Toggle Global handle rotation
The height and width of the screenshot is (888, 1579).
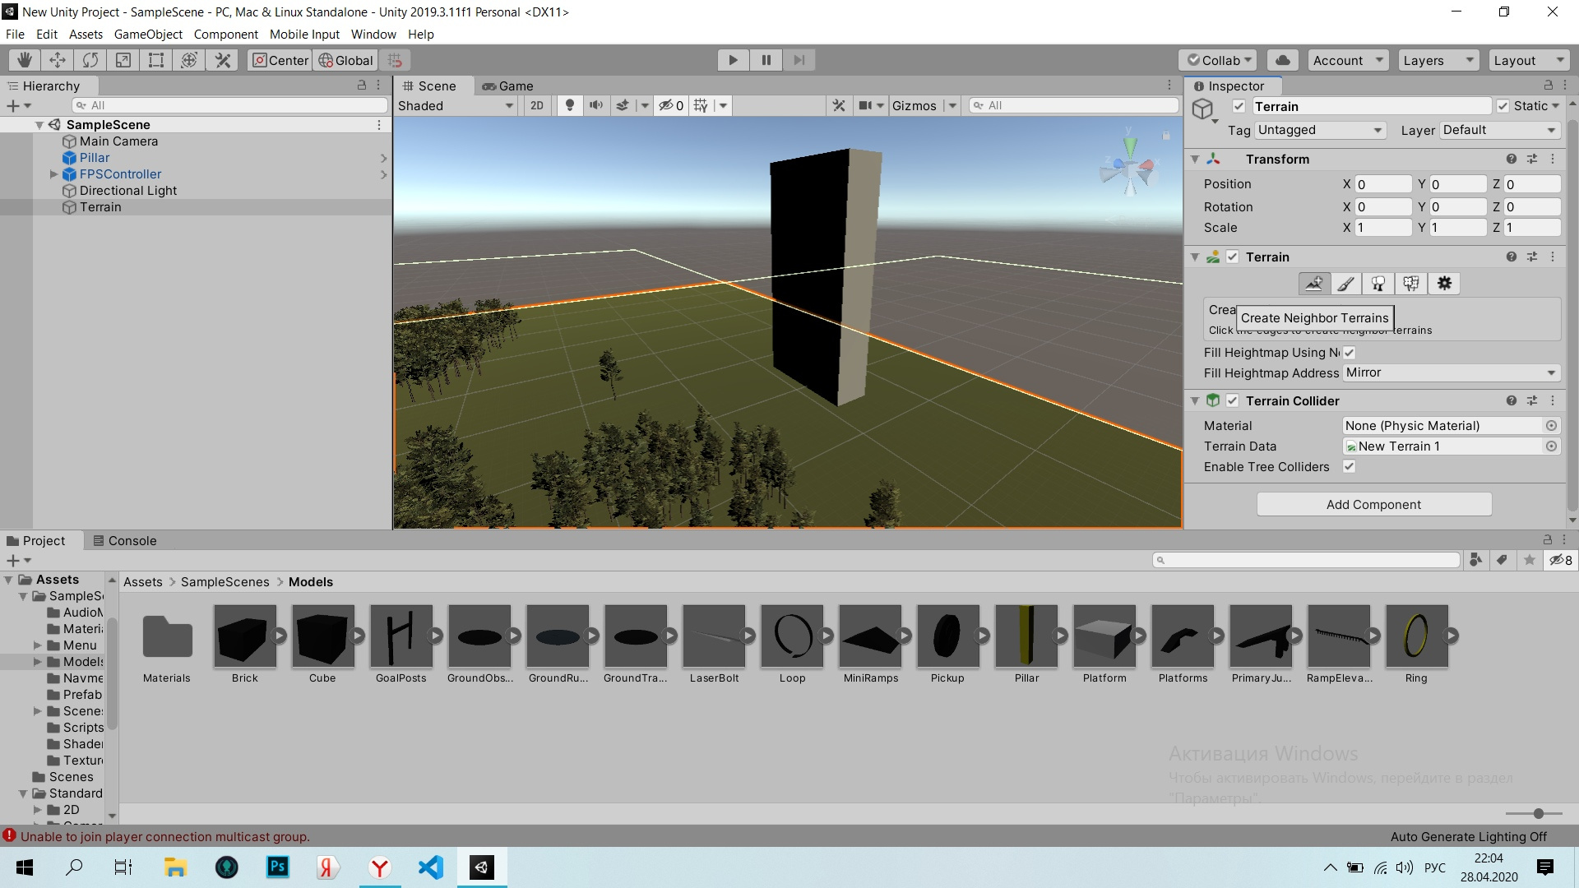tap(345, 60)
